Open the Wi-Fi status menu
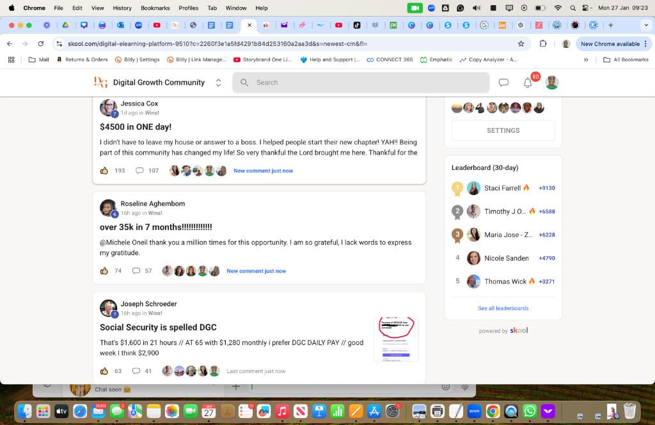The image size is (655, 425). [x=558, y=8]
